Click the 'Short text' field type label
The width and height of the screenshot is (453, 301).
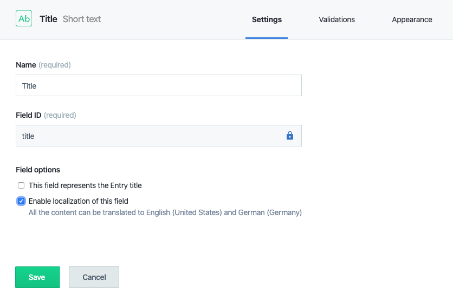pyautogui.click(x=82, y=19)
